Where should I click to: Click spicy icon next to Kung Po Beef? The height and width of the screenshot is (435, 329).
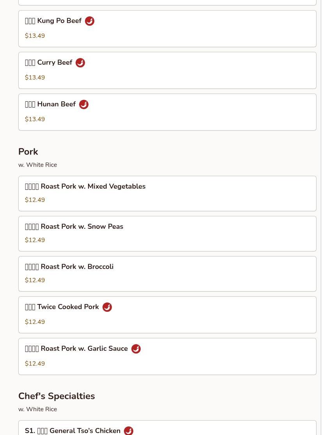[90, 21]
